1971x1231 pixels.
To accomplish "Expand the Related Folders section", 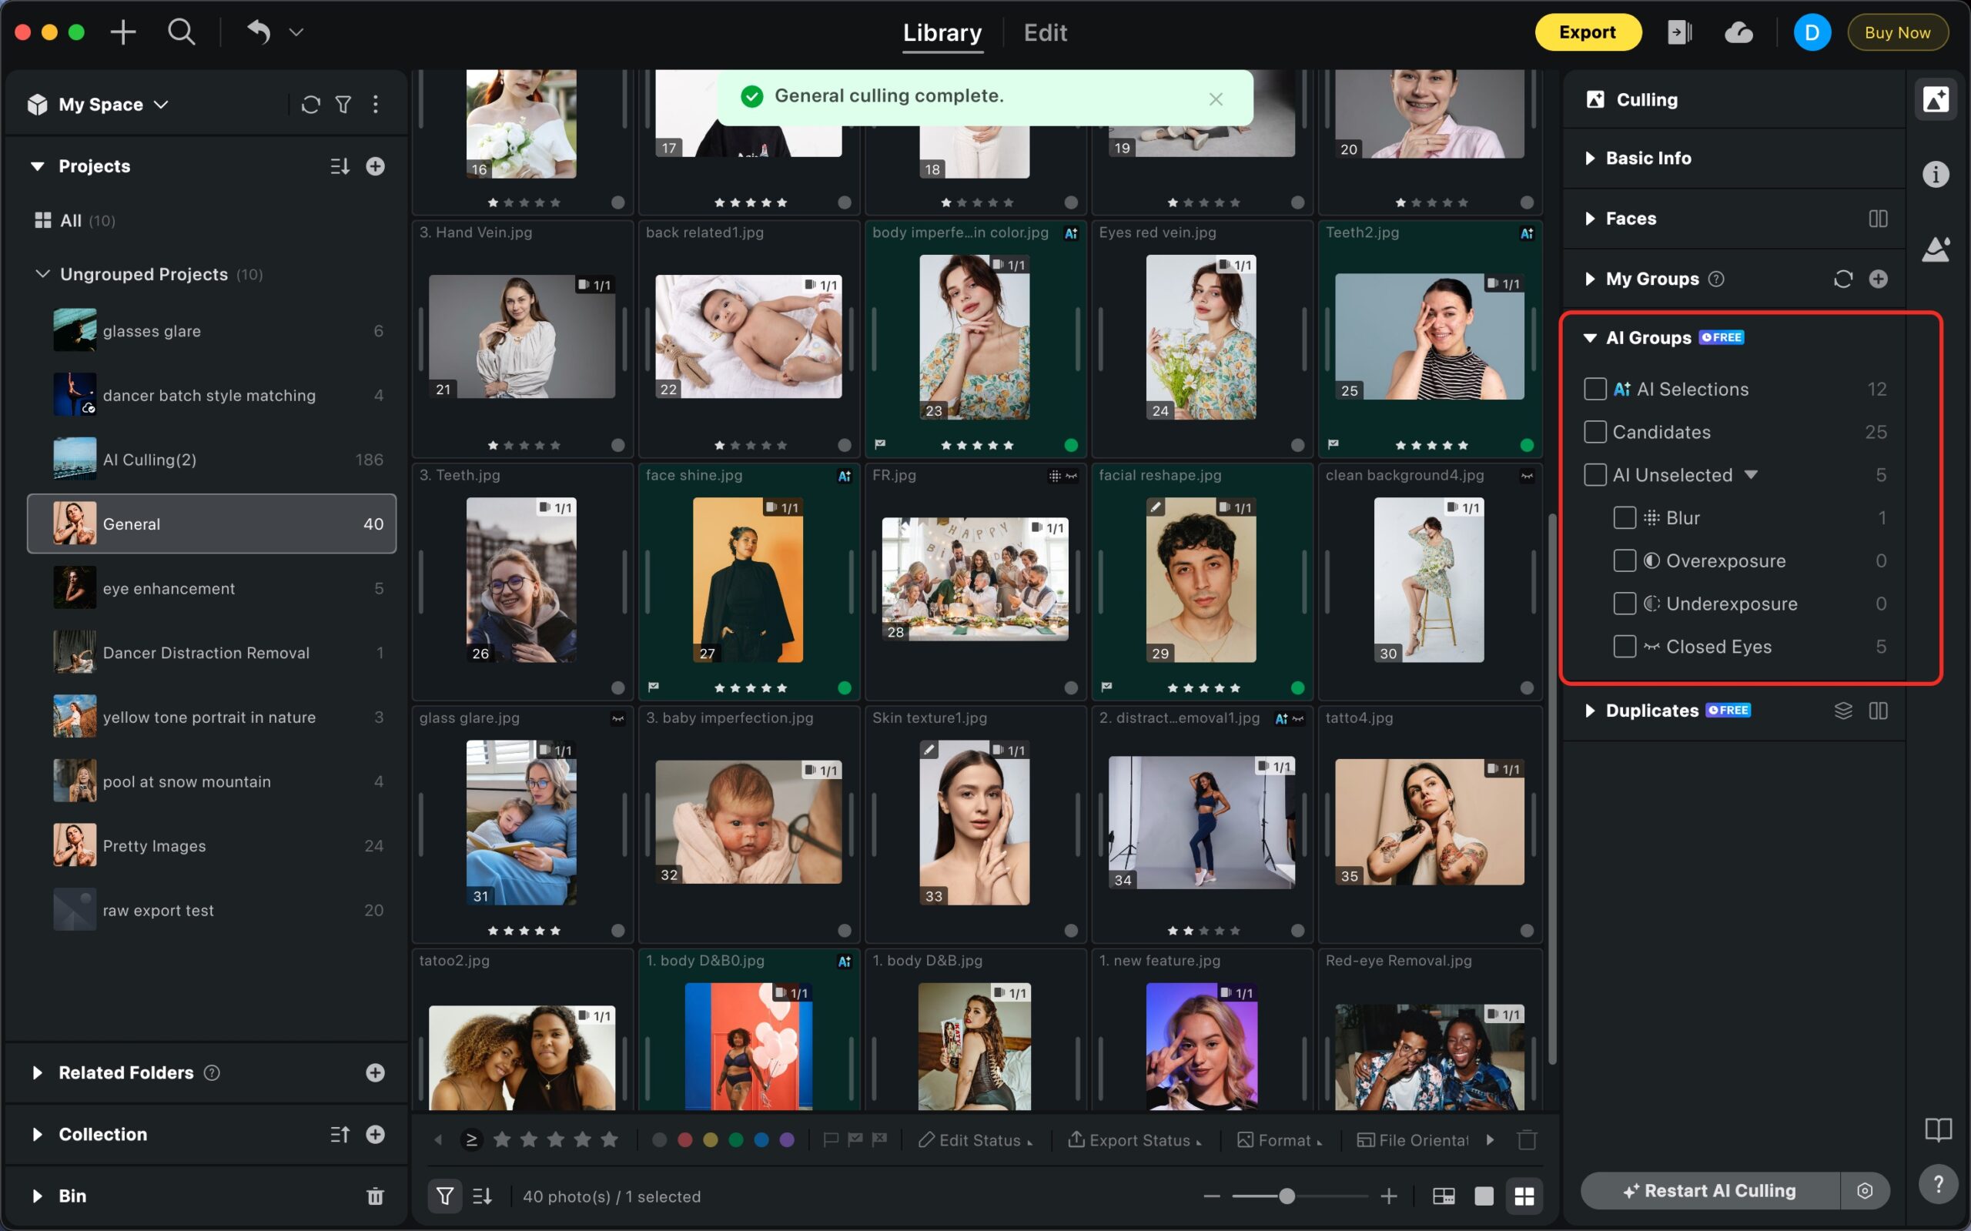I will tap(38, 1072).
